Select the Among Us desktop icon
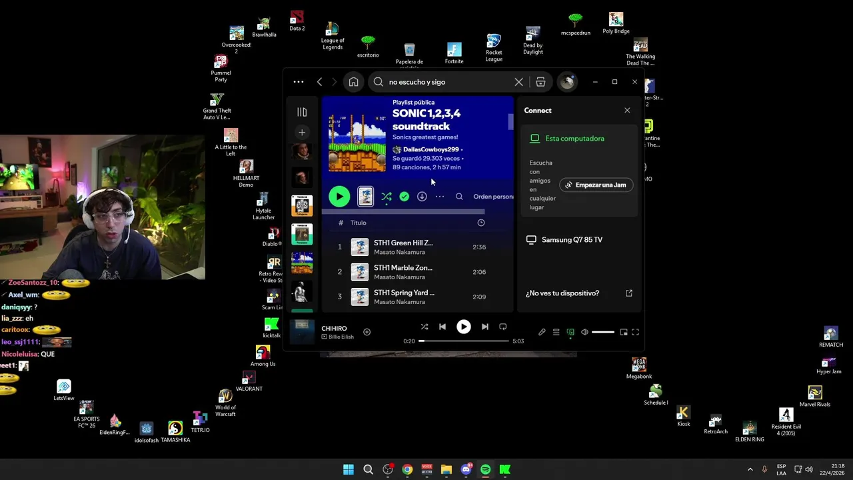This screenshot has height=480, width=853. 263,356
